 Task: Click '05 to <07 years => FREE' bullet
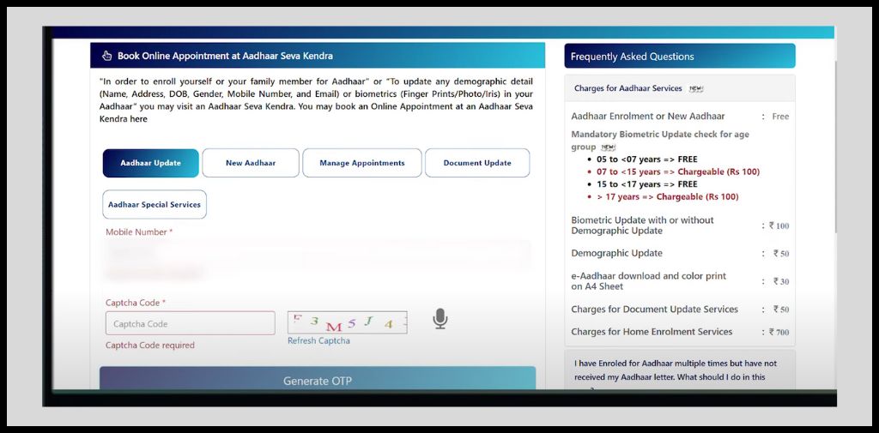(x=647, y=159)
